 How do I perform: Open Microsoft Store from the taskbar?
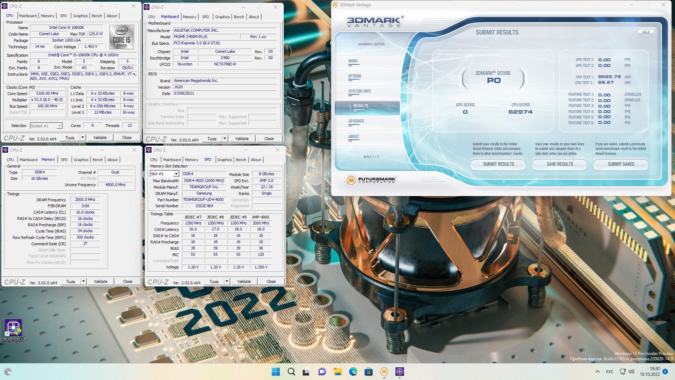tap(368, 372)
